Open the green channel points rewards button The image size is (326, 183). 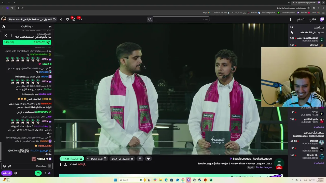(x=38, y=173)
